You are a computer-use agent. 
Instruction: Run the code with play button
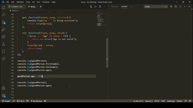tap(96, 7)
